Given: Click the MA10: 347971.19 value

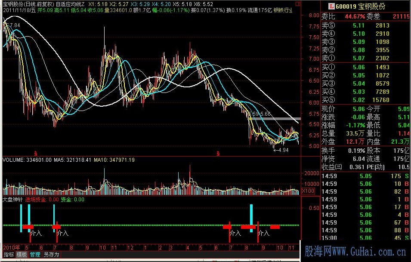Looking at the screenshot, I should (114, 160).
